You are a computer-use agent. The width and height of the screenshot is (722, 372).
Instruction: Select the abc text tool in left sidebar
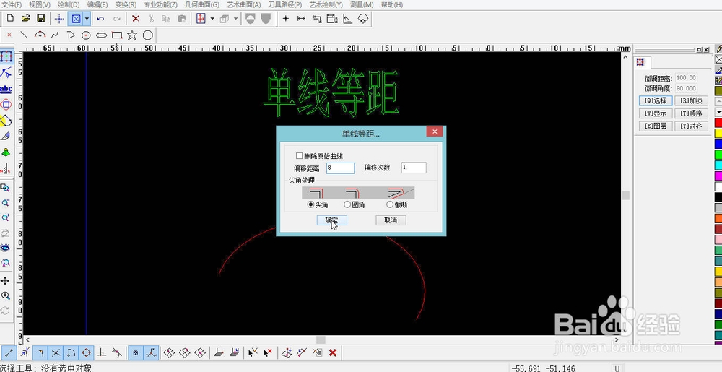6,88
